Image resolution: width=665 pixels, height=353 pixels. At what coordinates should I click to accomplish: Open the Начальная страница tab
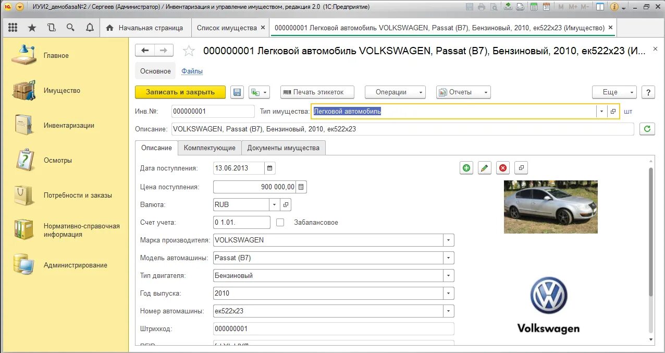[x=145, y=28]
